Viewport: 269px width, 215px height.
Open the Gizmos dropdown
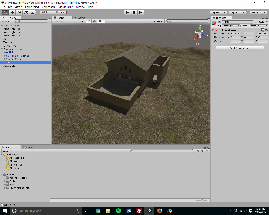[x=158, y=21]
